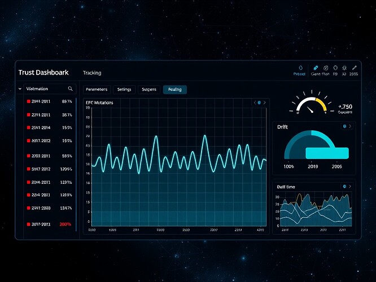Click the blue sidebar scrollbar
This screenshot has height=282, width=376.
coord(76,164)
